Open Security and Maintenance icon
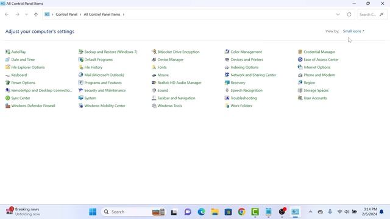 tap(81, 91)
